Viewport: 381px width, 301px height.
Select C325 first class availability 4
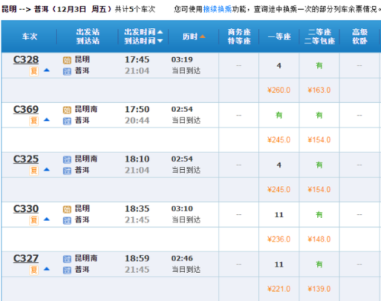click(279, 165)
